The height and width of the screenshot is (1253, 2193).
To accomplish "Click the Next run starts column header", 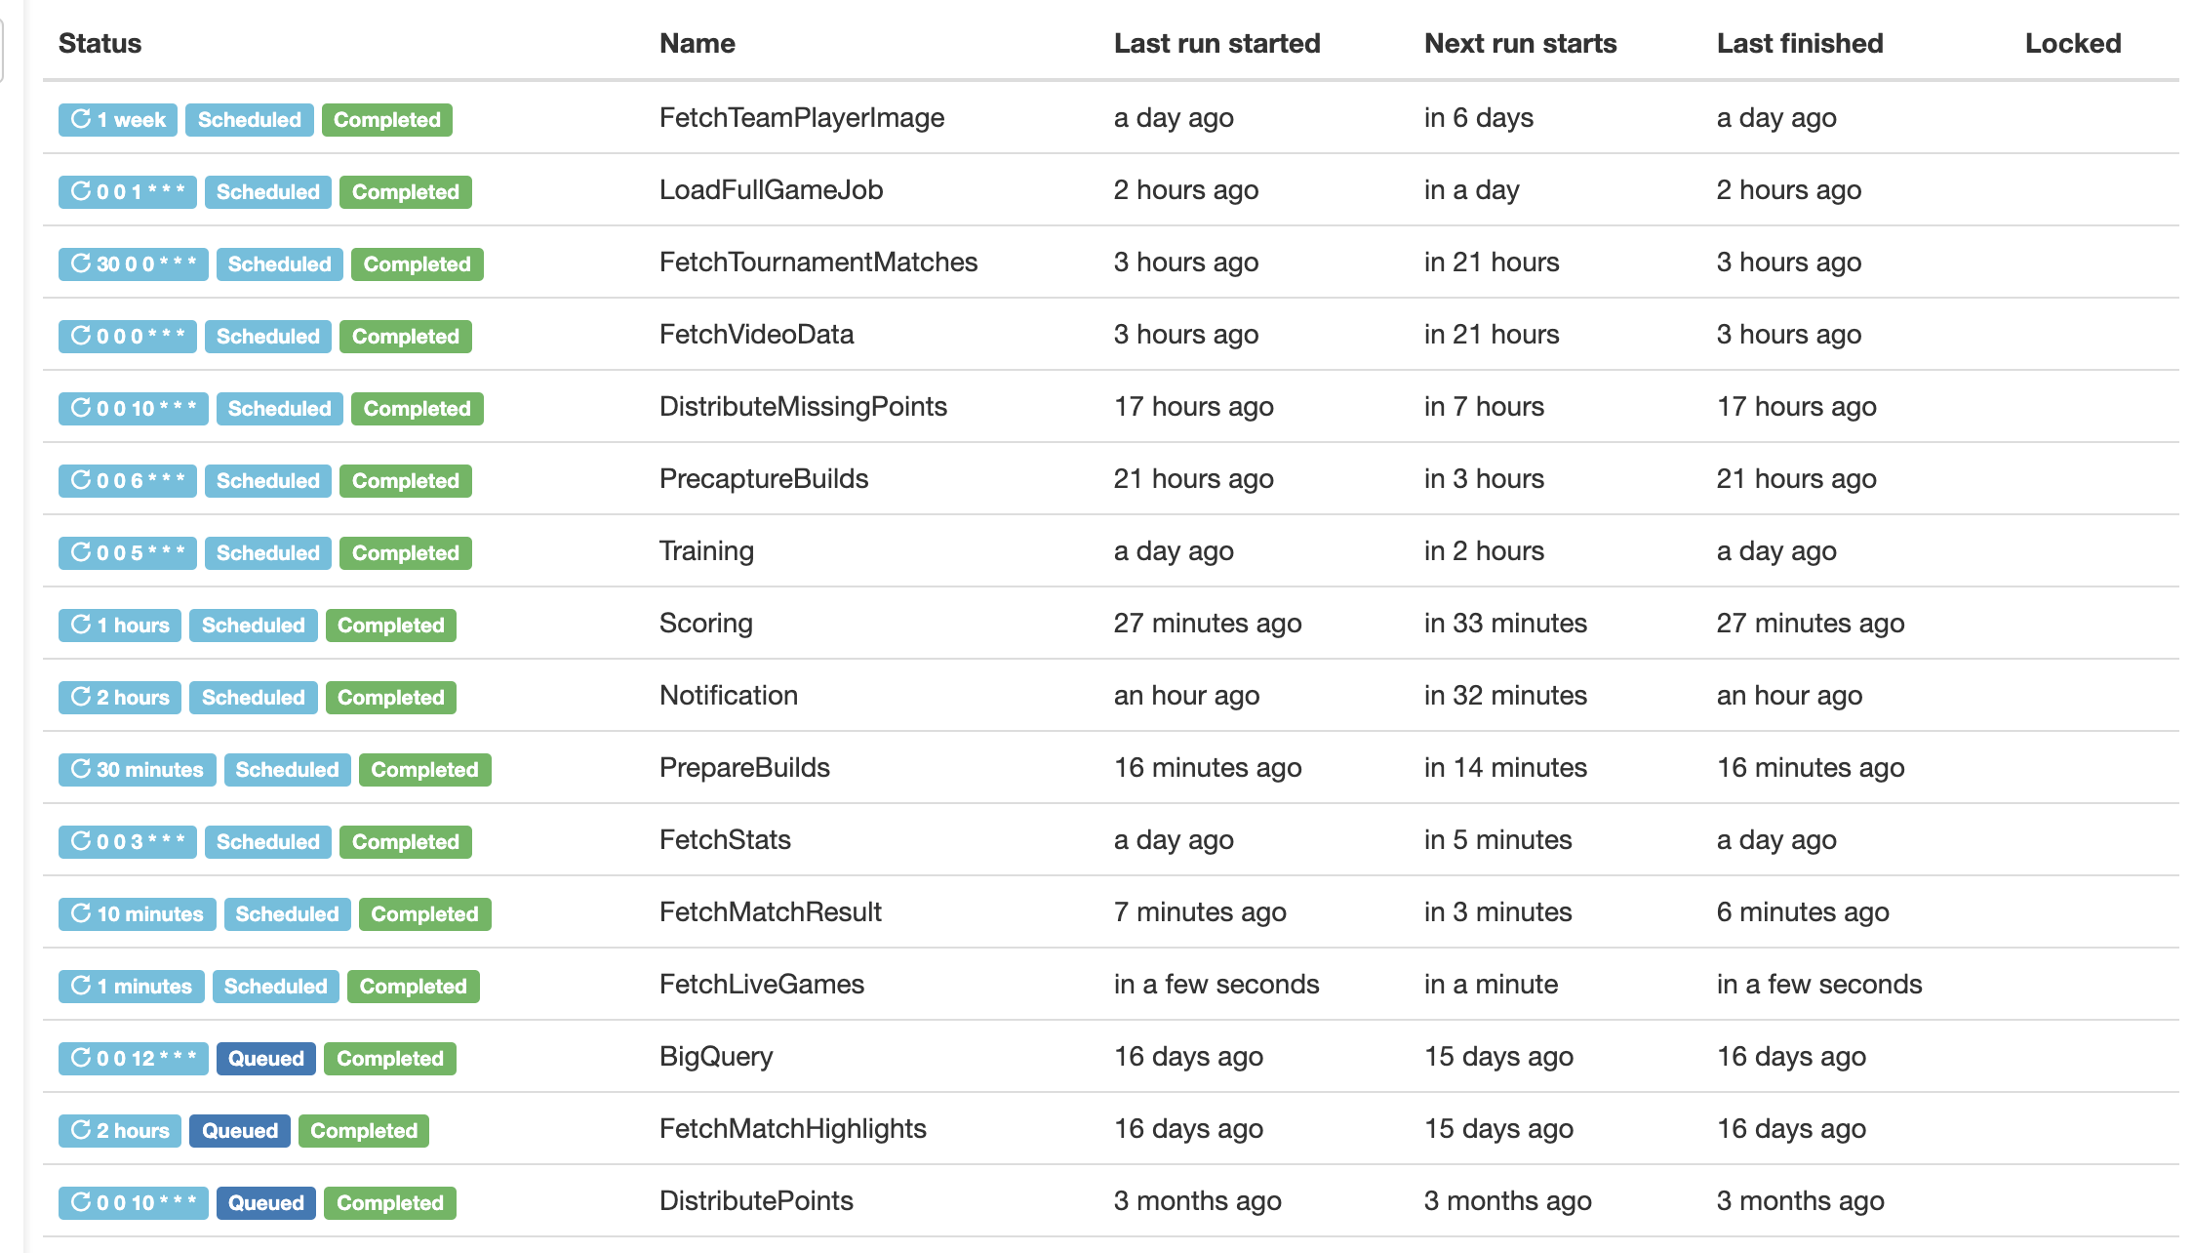I will pyautogui.click(x=1520, y=43).
